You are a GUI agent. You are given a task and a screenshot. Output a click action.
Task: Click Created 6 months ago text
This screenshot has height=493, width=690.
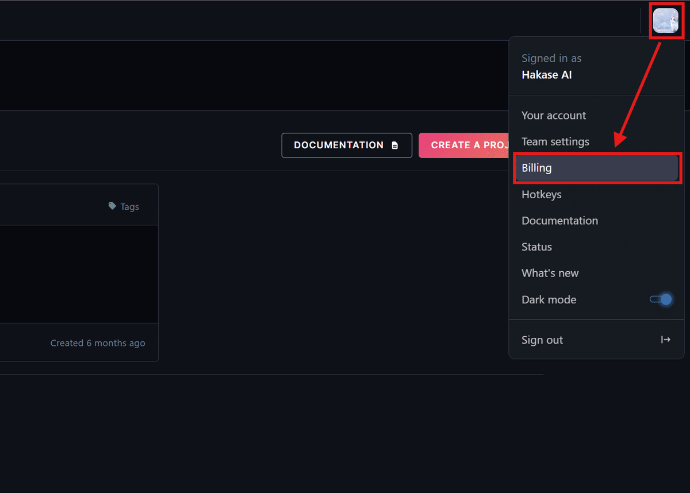98,343
